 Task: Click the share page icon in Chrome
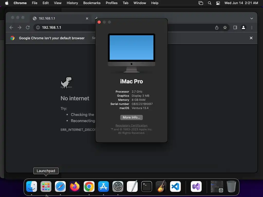coord(217,27)
